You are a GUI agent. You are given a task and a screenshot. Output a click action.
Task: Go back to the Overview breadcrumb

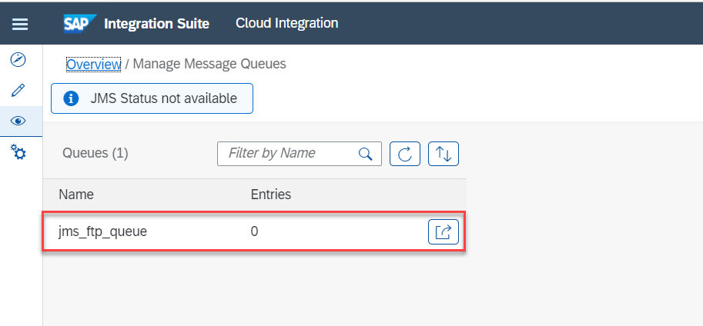coord(93,64)
